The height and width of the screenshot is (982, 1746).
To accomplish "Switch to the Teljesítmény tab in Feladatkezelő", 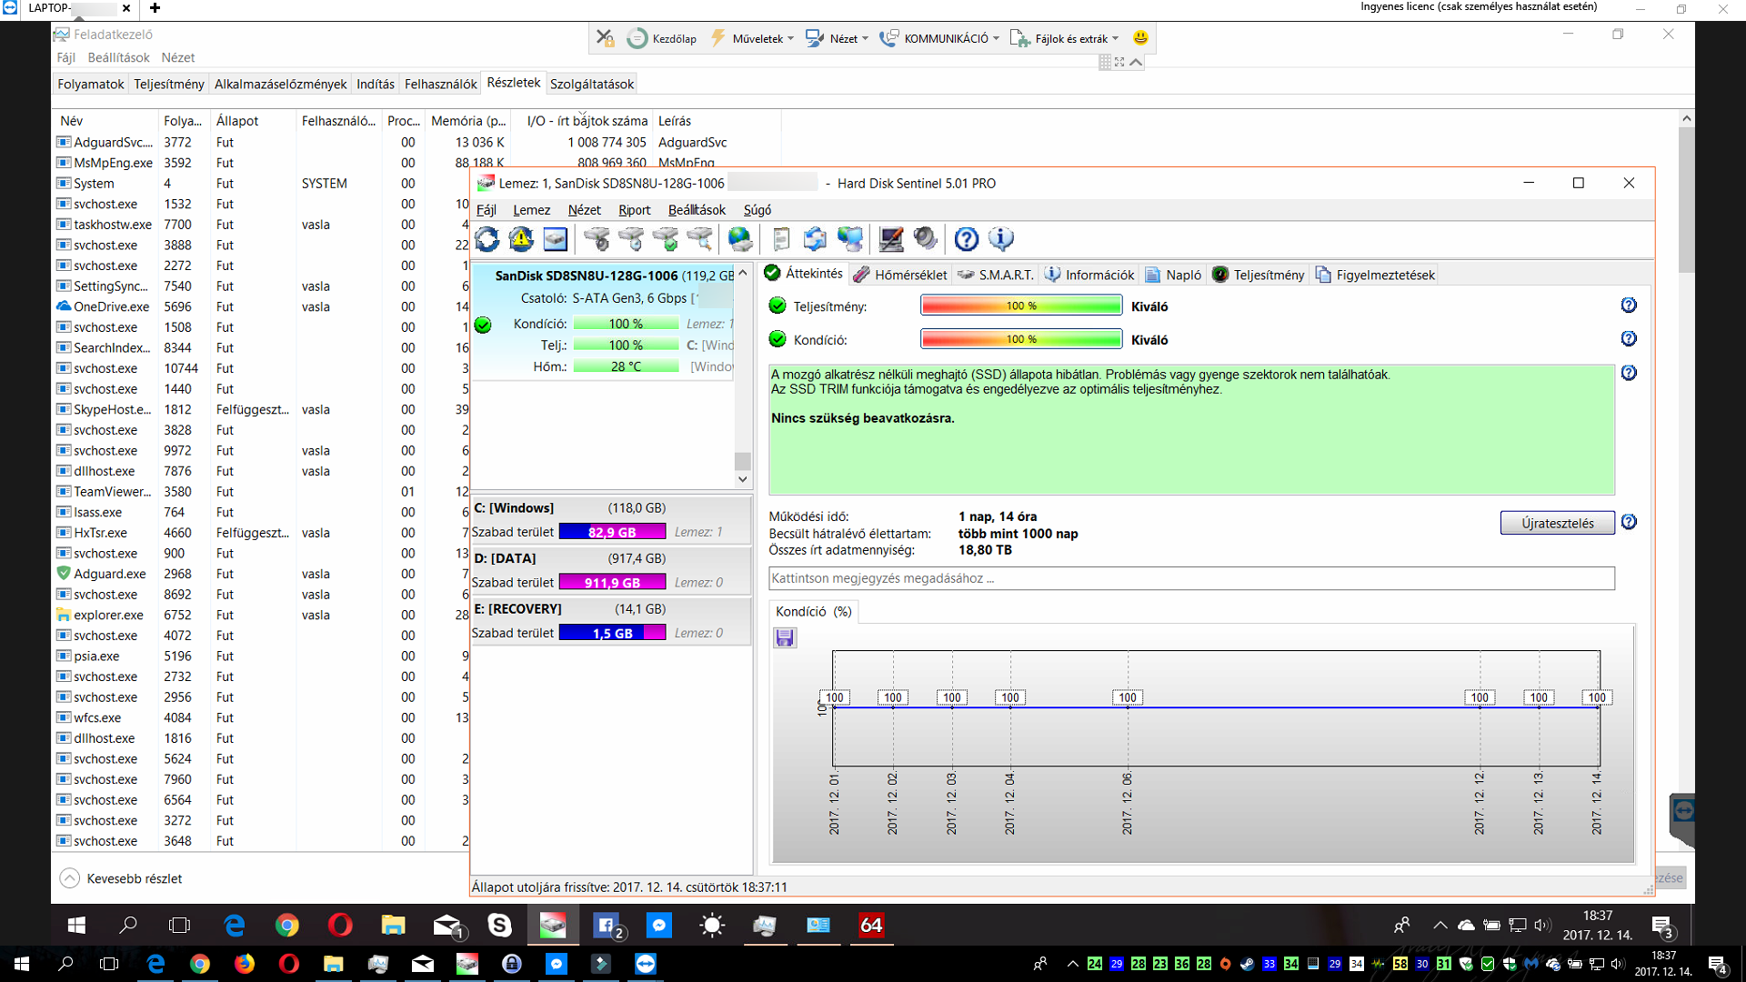I will tap(169, 84).
